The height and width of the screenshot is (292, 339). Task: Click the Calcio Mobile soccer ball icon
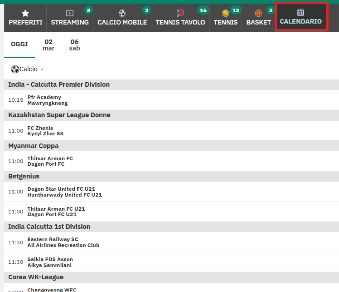pyautogui.click(x=122, y=13)
